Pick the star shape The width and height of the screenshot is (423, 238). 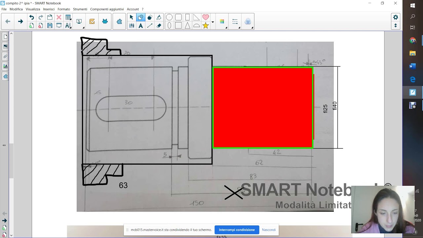tap(206, 25)
